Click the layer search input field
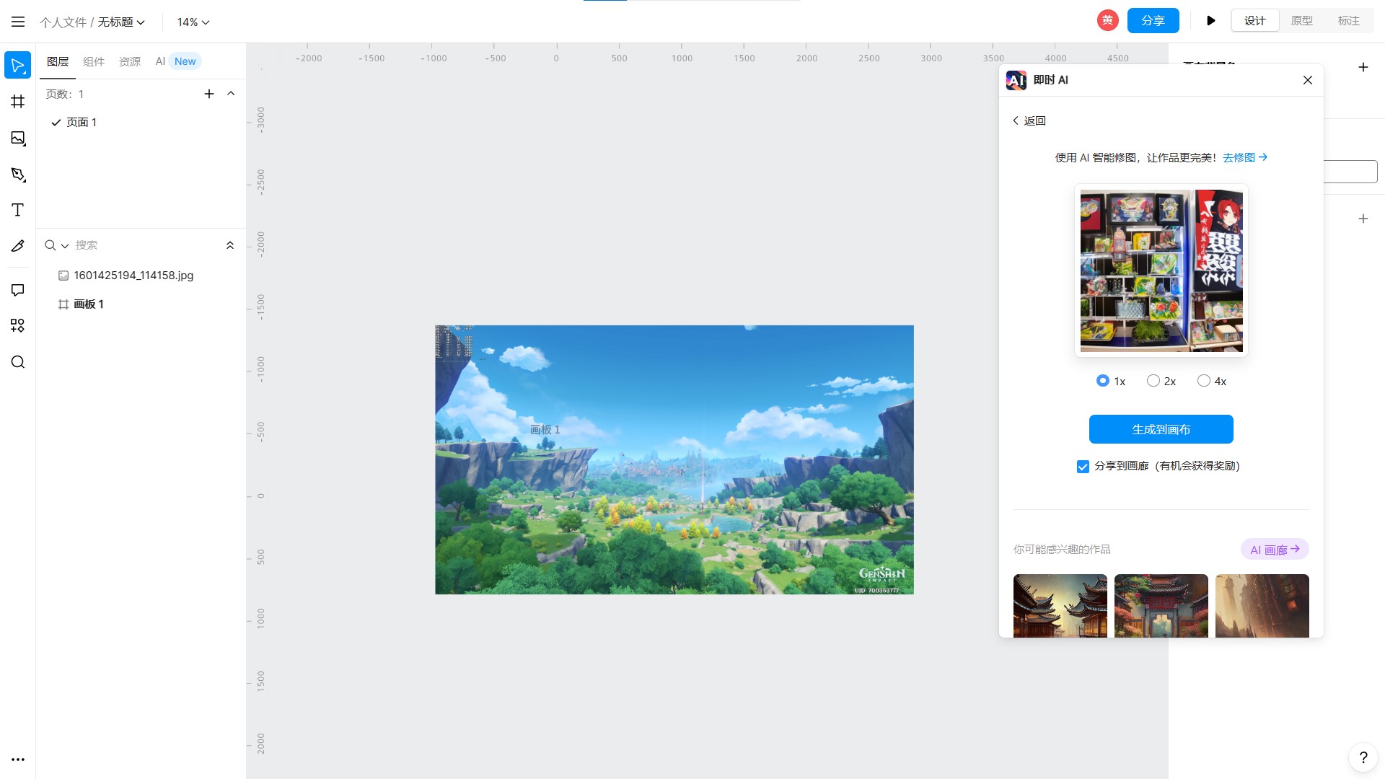Image resolution: width=1385 pixels, height=779 pixels. coord(148,245)
